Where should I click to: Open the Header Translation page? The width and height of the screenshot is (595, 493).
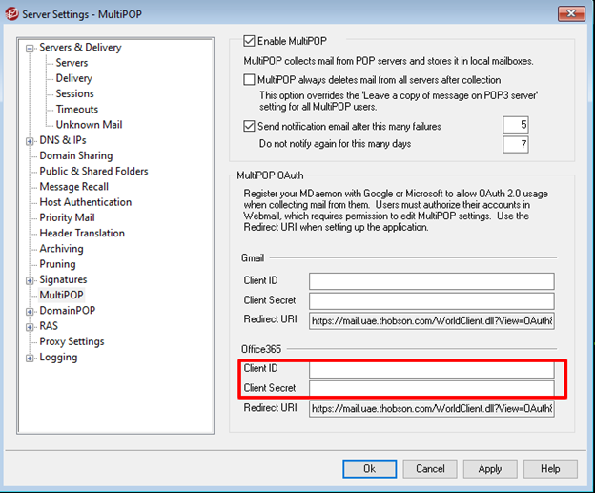(82, 233)
